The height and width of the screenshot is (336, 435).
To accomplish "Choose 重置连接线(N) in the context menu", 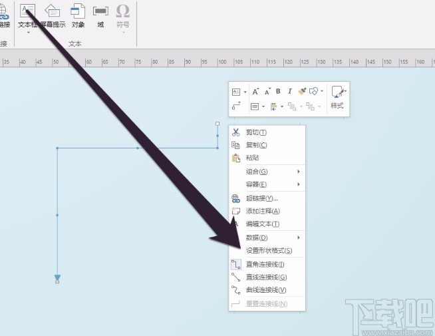I will pos(267,304).
